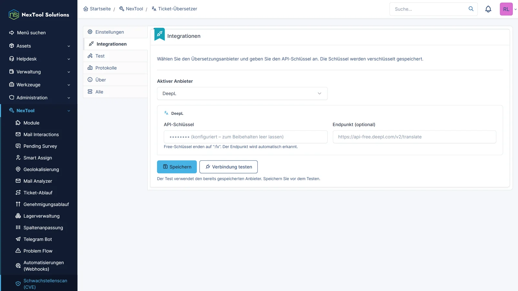Click the Geolokalisierung pin icon
The width and height of the screenshot is (518, 291).
coord(18,169)
